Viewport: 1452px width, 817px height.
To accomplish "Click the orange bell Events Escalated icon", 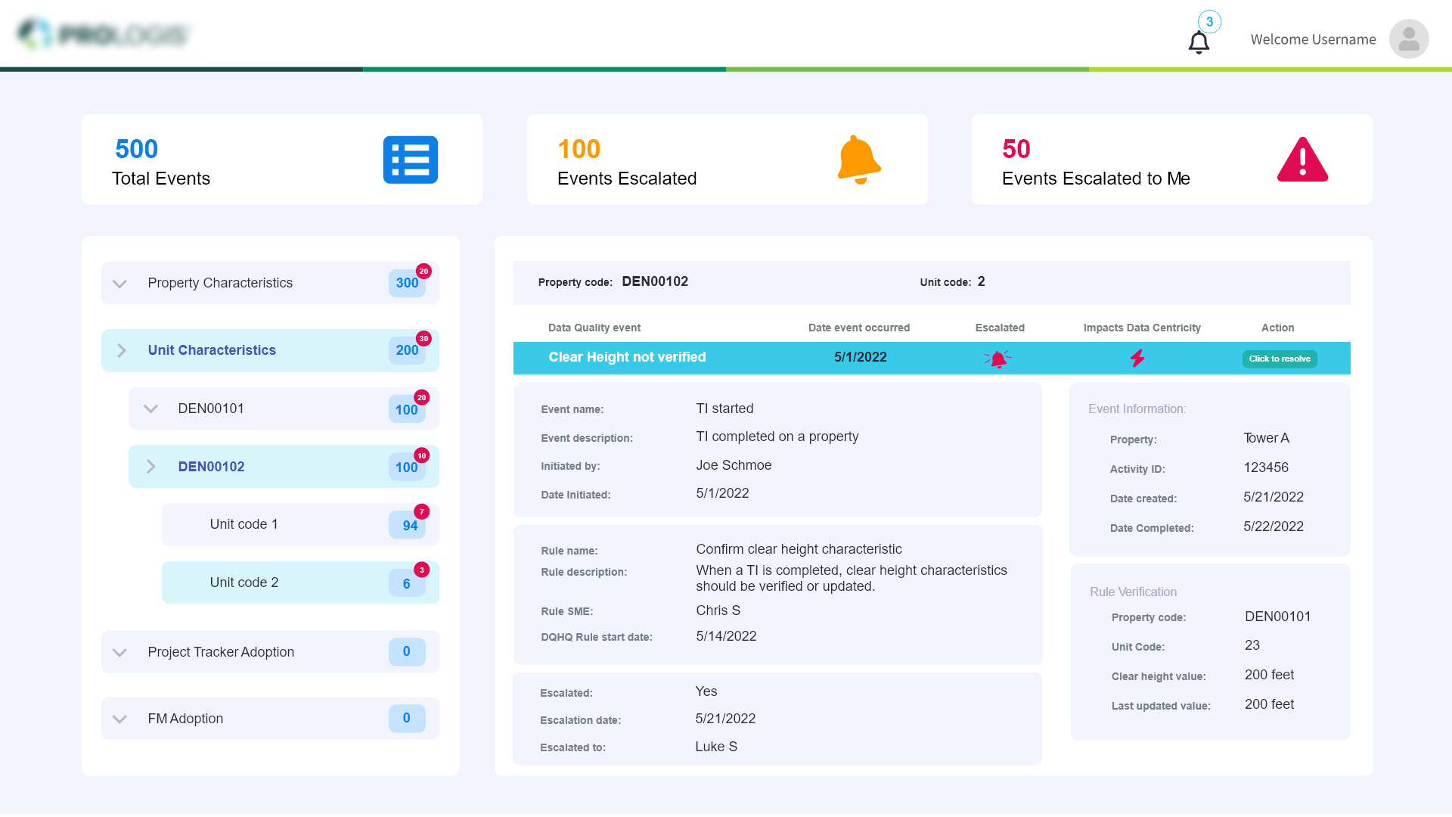I will [858, 160].
